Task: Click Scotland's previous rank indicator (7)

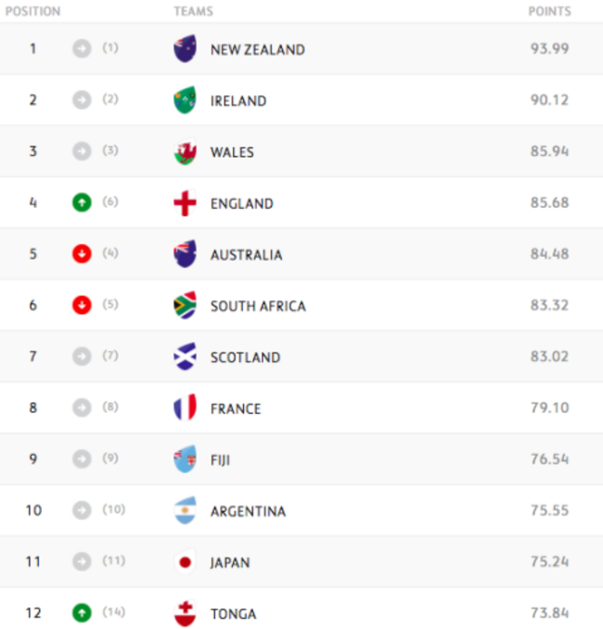Action: [x=110, y=356]
